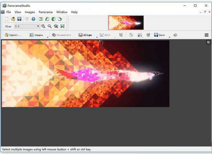Click the open project folder icon

tap(13, 19)
